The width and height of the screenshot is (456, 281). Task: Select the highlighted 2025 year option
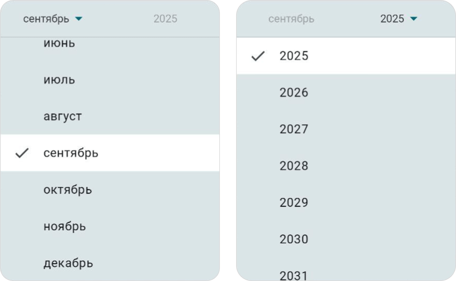(294, 56)
